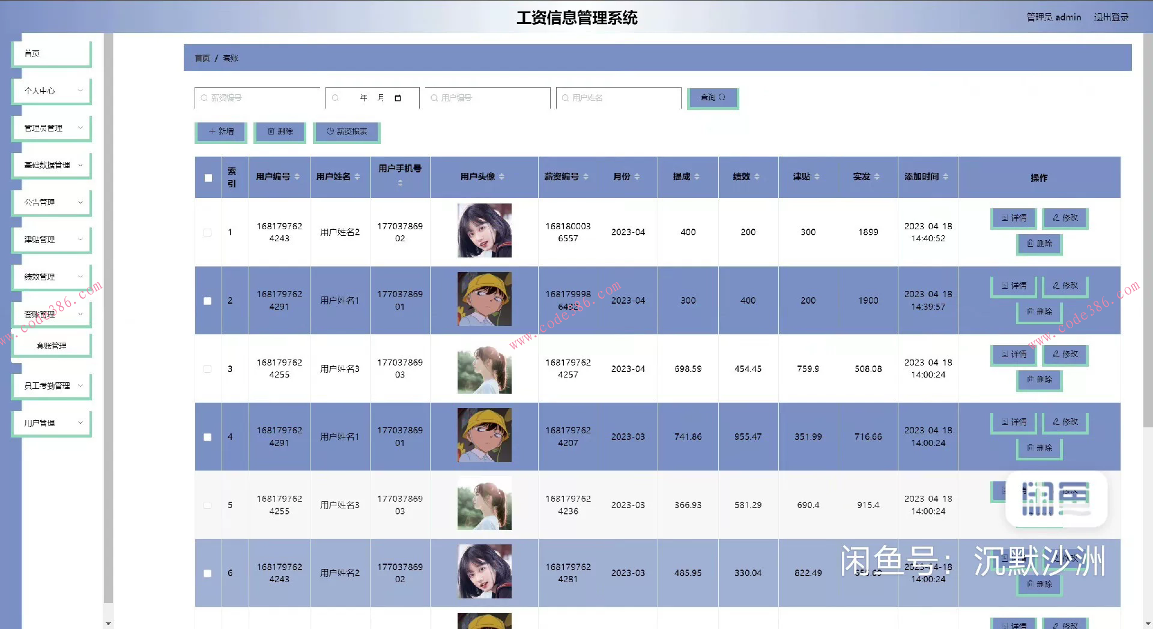This screenshot has width=1153, height=629.
Task: Click the 删除 button on row 4
Action: click(x=1040, y=448)
